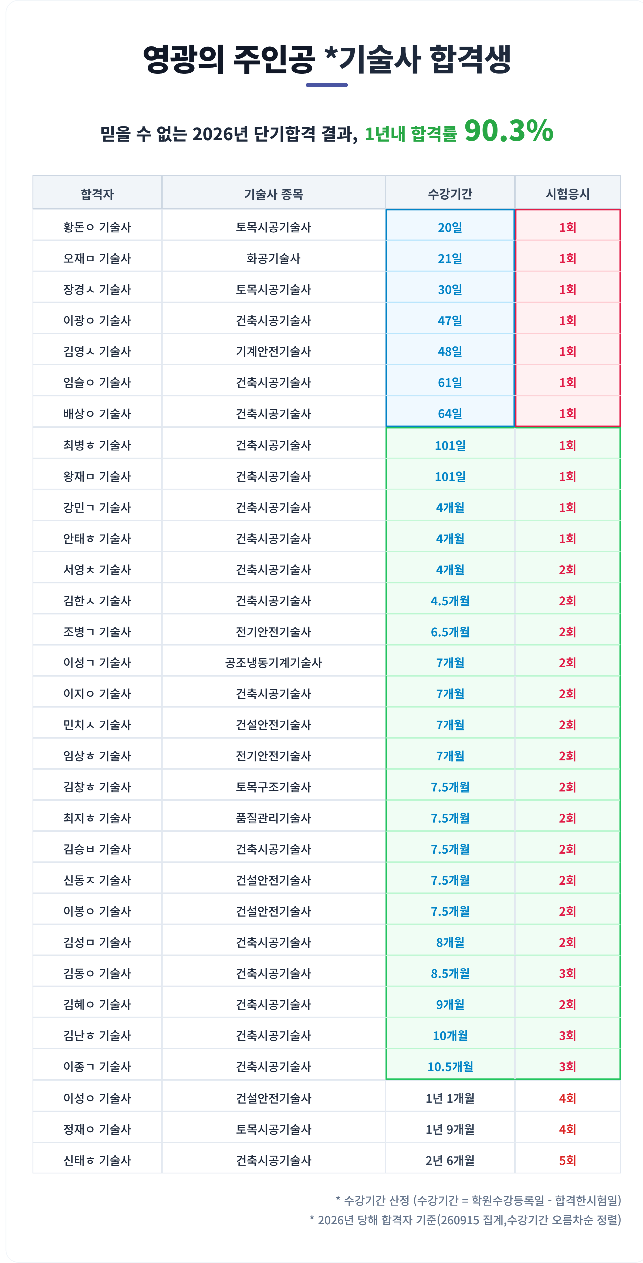Select the 황돈ㅇ 기술사 name cell
The image size is (643, 1263).
tap(97, 226)
